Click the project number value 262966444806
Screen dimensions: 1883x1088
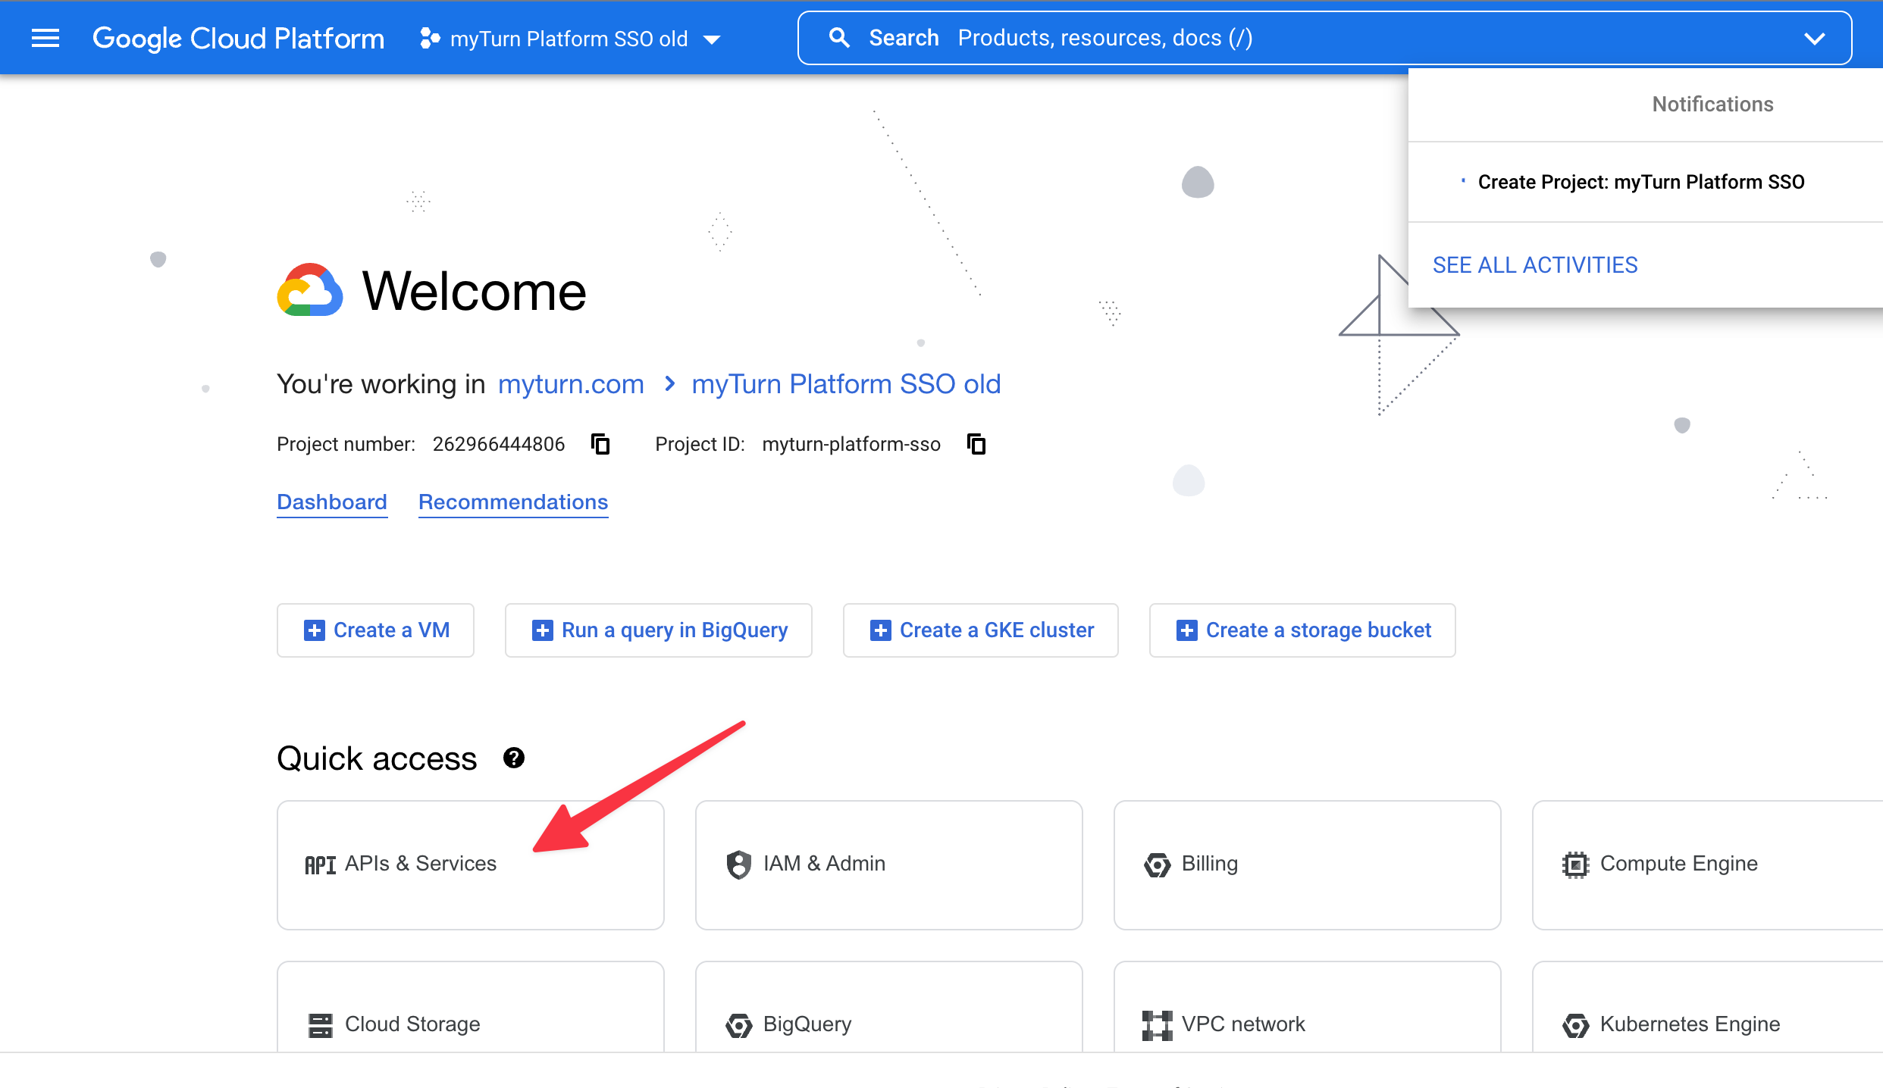[499, 444]
